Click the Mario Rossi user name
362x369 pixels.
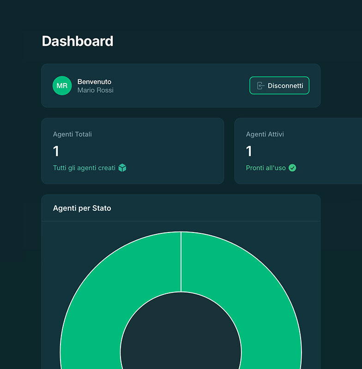coord(95,90)
